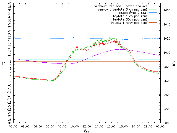Click the red legend line sample

pos(153,6)
